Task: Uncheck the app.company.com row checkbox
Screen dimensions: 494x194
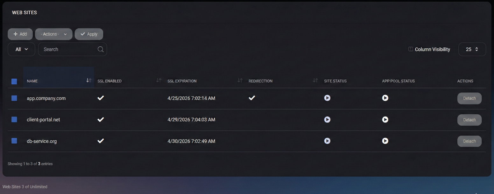Action: tap(14, 98)
